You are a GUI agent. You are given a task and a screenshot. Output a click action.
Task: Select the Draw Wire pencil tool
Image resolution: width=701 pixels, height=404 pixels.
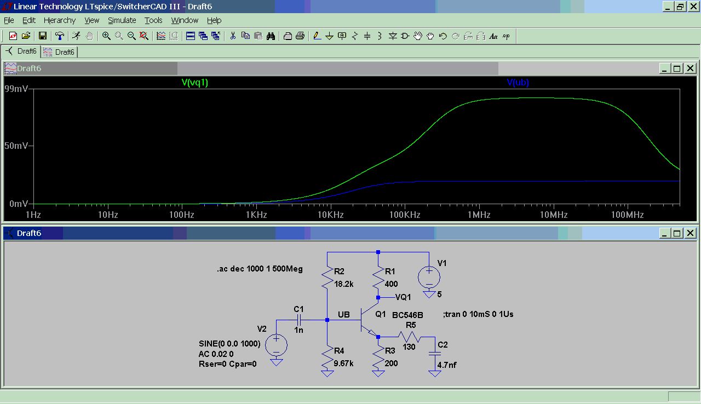pyautogui.click(x=317, y=36)
